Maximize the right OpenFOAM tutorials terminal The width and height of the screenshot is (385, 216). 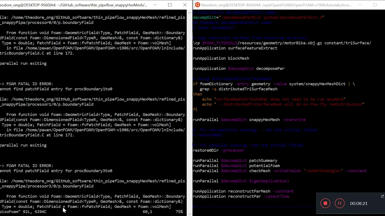coord(375,5)
